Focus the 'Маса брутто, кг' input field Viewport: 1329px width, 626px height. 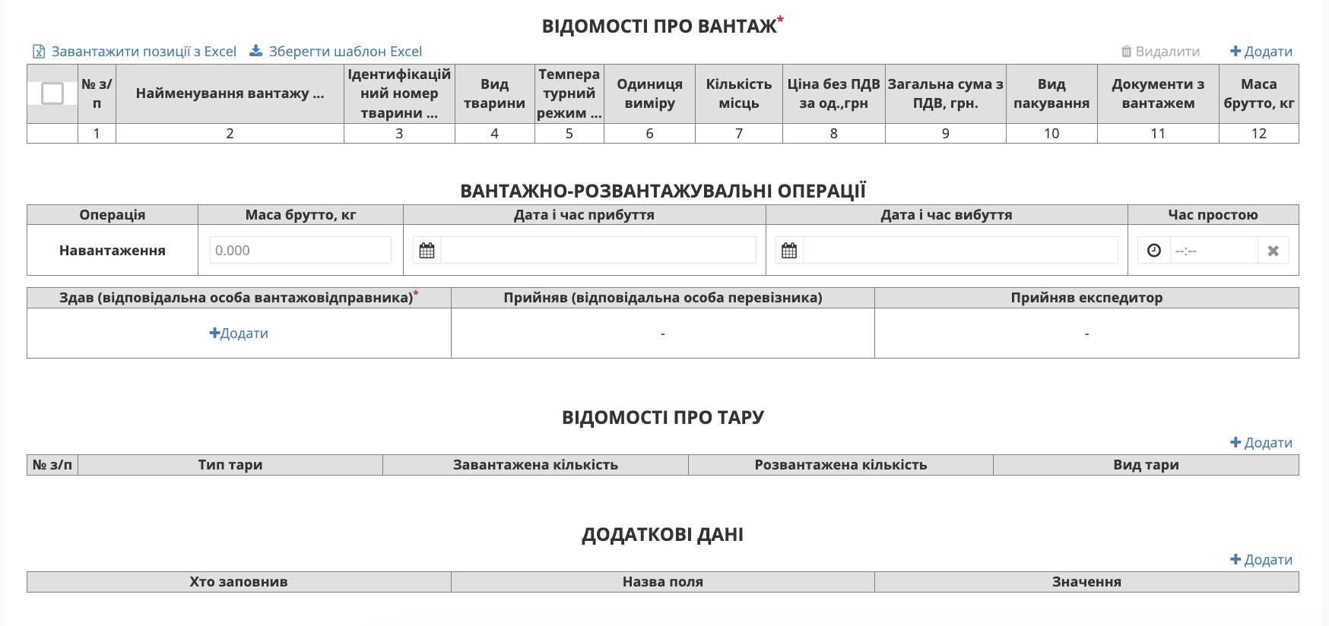(300, 250)
